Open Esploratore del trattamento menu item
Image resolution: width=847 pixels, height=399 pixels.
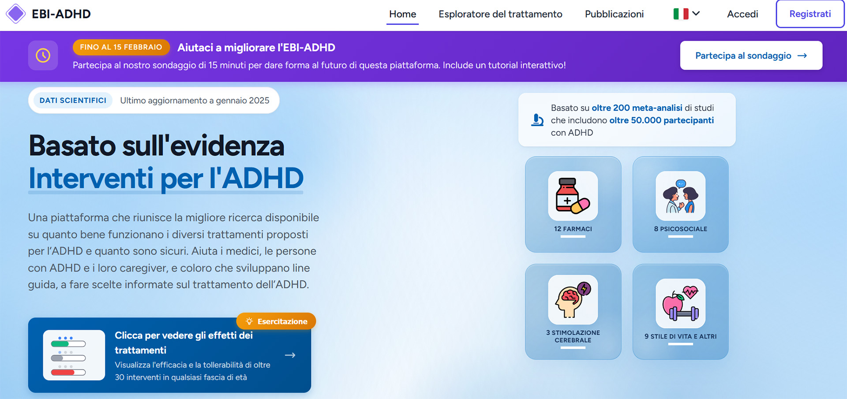tap(500, 14)
